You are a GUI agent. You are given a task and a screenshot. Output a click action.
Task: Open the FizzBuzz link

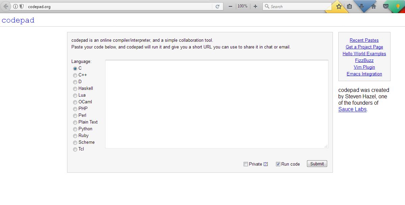click(x=364, y=60)
